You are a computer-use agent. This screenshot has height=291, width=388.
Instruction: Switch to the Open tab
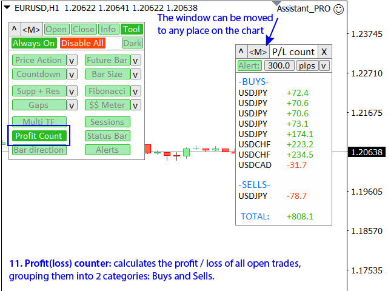click(x=56, y=29)
